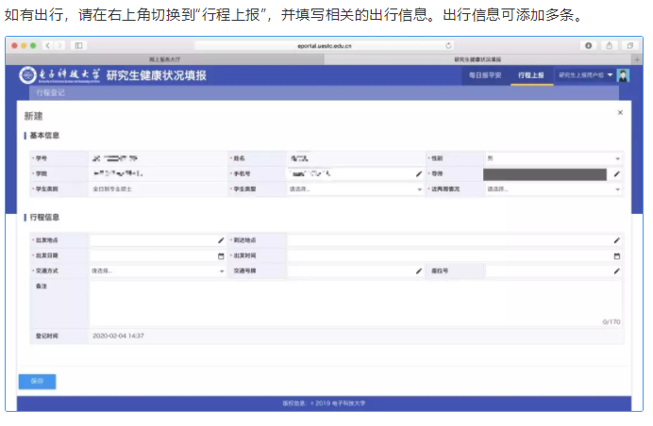Screen dimensions: 653x426
Task: Click the pencil icon in 座位号 field
Action: (x=617, y=270)
